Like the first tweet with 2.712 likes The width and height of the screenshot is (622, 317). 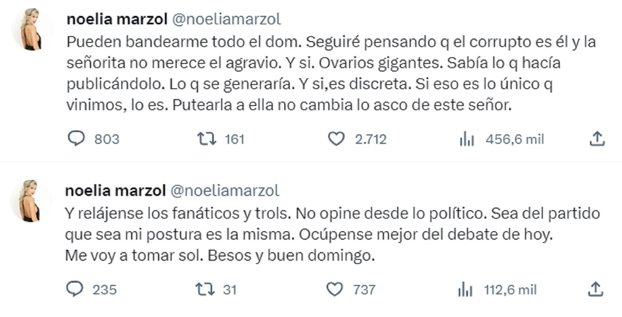(336, 139)
